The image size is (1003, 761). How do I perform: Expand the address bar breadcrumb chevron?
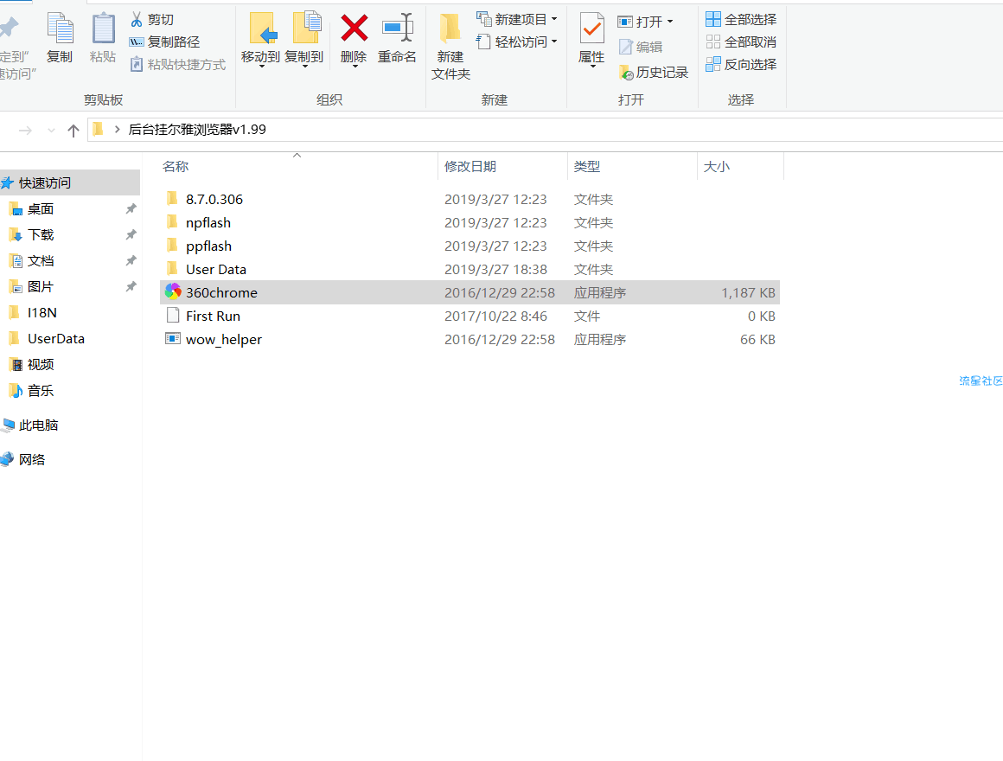[117, 129]
